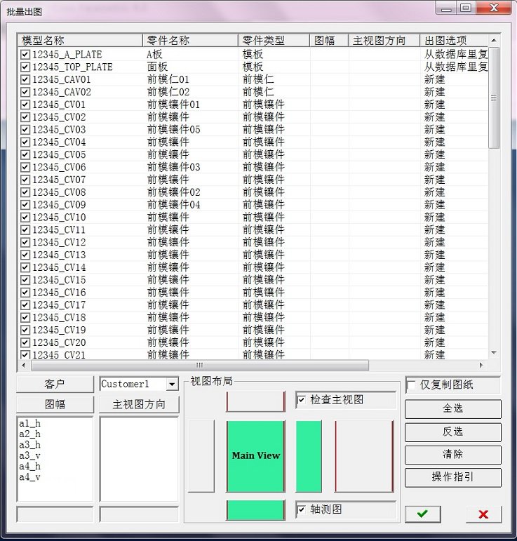517x541 pixels.
Task: Click the 主视图方向 column header
Action: point(384,40)
